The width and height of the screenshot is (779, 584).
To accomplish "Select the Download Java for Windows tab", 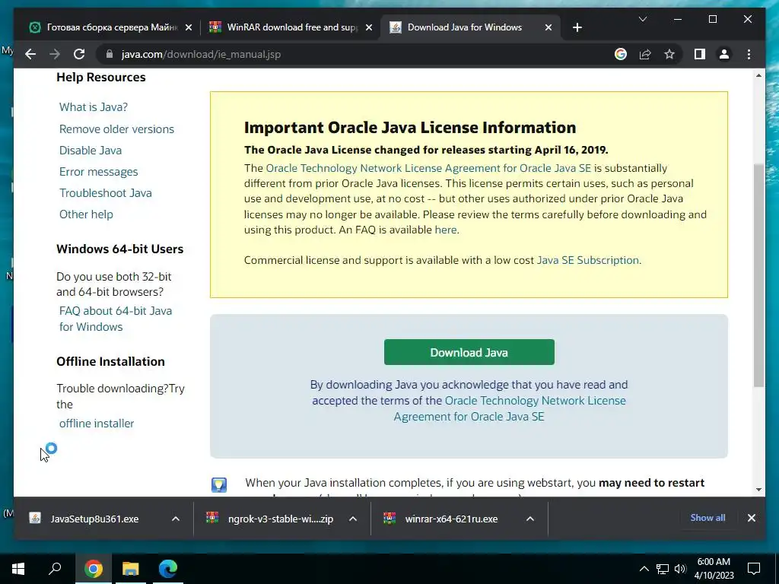I will coord(465,27).
